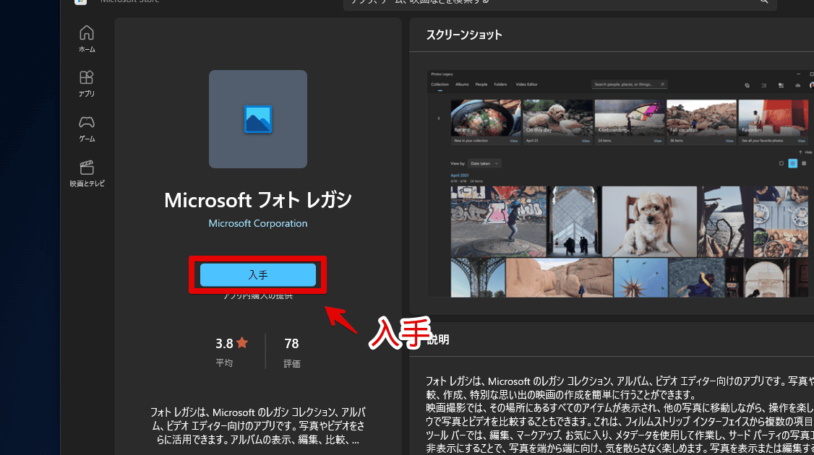Screen dimensions: 814x455
Task: Open the ゲーム section in the sidebar
Action: (87, 129)
